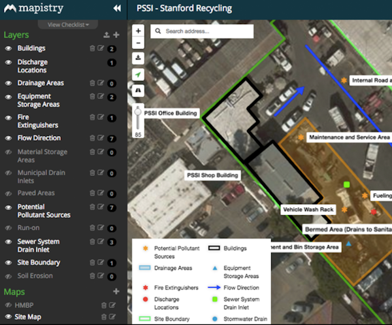Viewport: 392px width, 325px height.
Task: Show the Material Storage Areas layer
Action: pos(8,152)
